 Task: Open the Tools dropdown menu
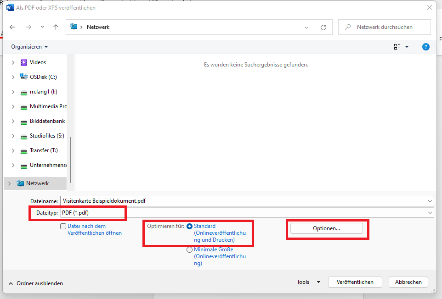(x=308, y=282)
